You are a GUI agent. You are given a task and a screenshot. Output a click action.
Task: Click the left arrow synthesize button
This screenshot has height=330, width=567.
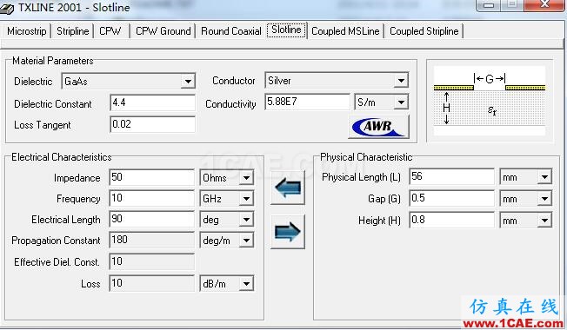288,188
